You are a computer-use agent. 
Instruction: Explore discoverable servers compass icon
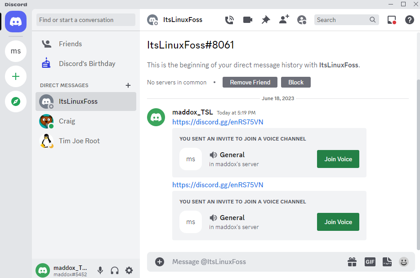16,101
